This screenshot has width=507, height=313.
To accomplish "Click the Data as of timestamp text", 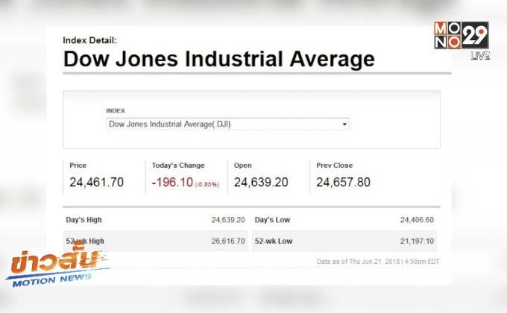I will (380, 262).
